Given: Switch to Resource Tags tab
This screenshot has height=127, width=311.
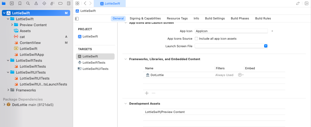Looking at the screenshot, I should [177, 18].
